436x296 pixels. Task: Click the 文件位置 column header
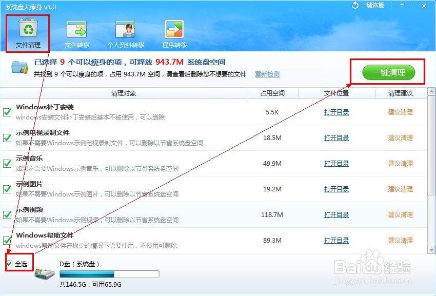[x=336, y=93]
